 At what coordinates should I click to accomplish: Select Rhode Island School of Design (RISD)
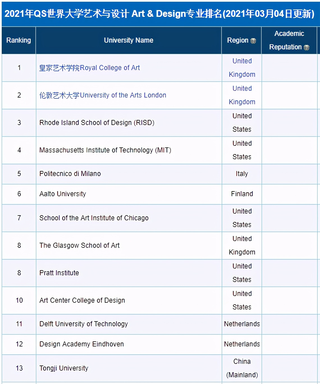97,123
